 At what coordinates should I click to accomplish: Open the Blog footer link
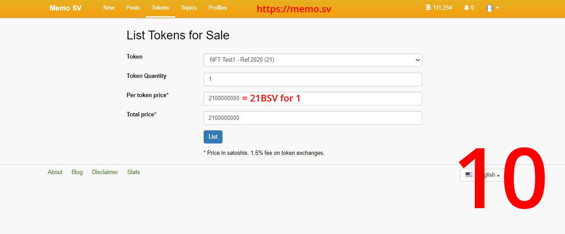[x=77, y=172]
